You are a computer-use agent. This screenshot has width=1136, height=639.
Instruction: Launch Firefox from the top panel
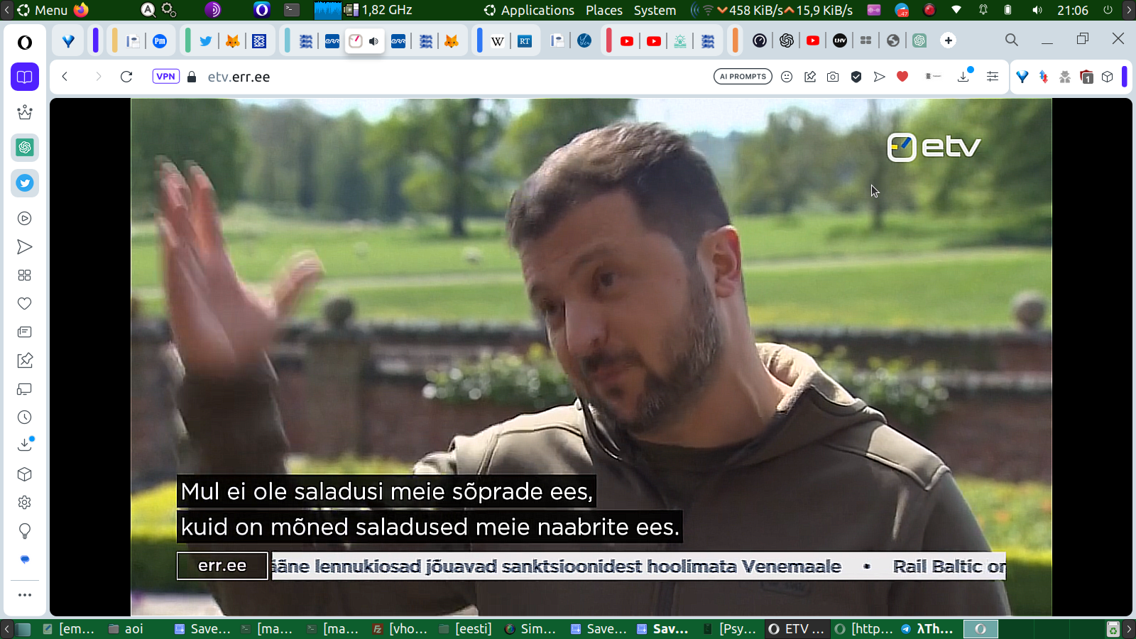[x=82, y=10]
